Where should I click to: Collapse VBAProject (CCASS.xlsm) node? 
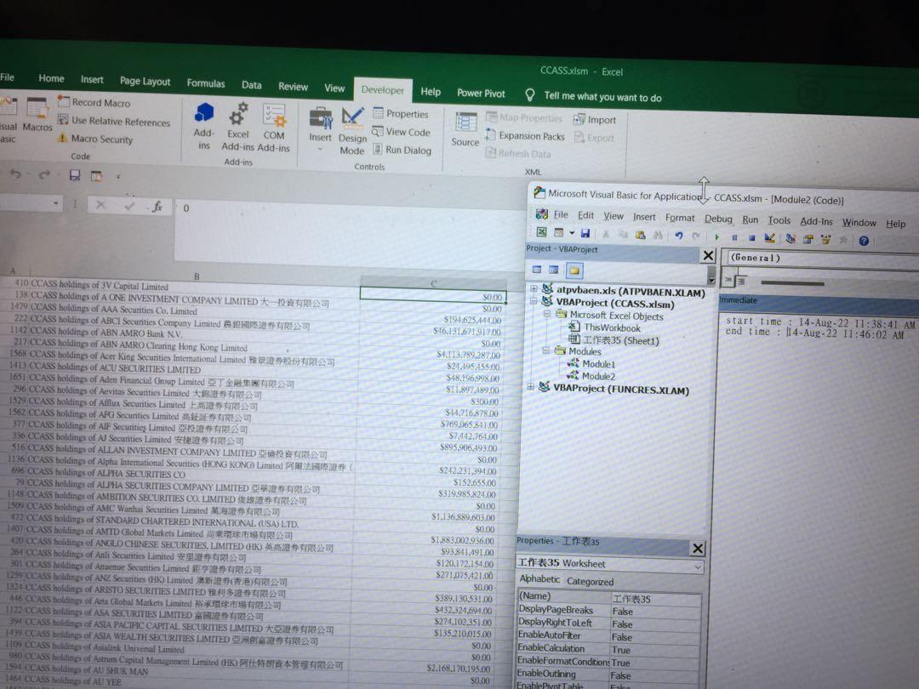(x=534, y=301)
